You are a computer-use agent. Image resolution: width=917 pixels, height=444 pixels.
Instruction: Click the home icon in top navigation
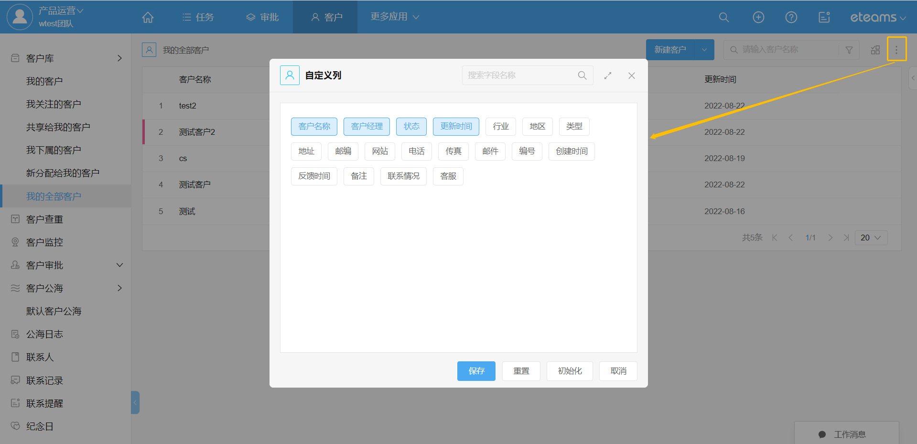(148, 17)
